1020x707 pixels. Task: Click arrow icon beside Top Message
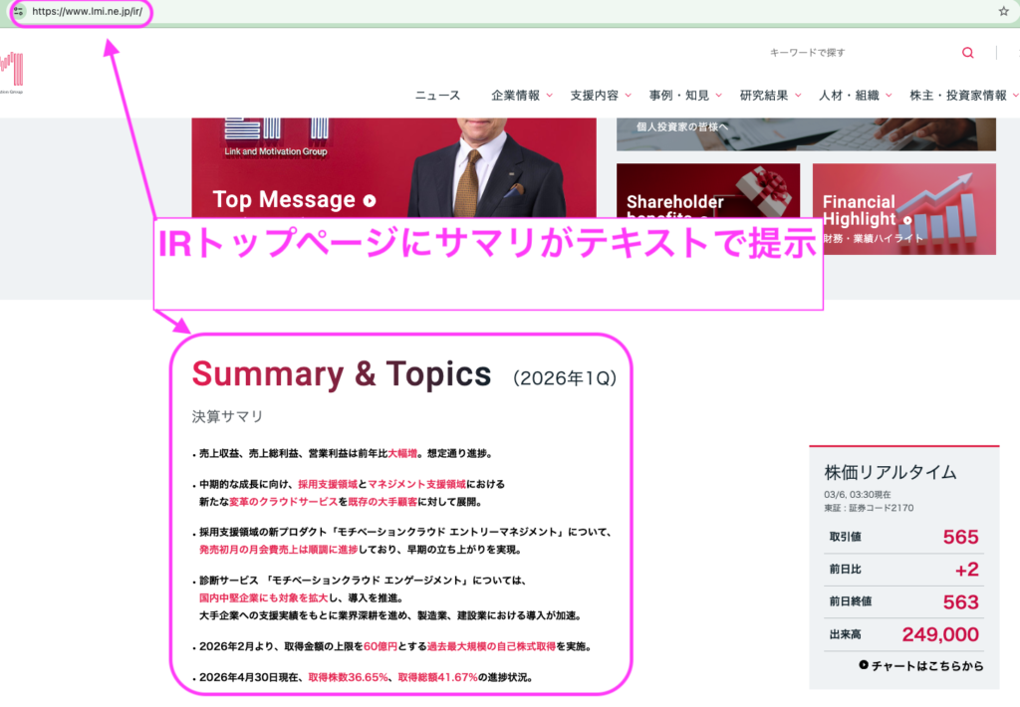[x=370, y=200]
